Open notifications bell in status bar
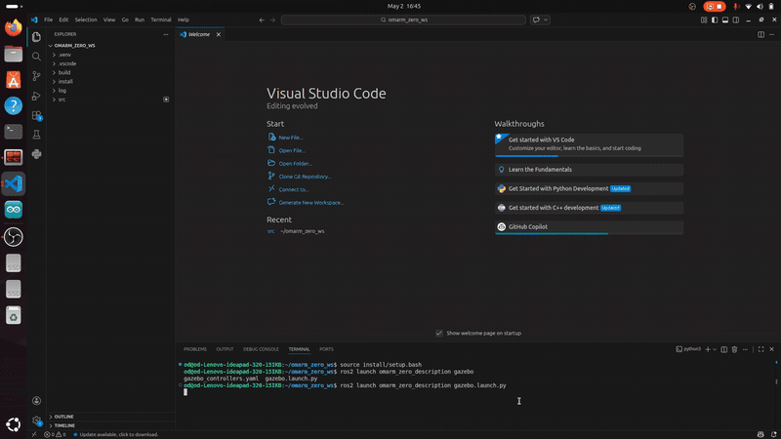Viewport: 781px width, 439px height. tap(773, 434)
